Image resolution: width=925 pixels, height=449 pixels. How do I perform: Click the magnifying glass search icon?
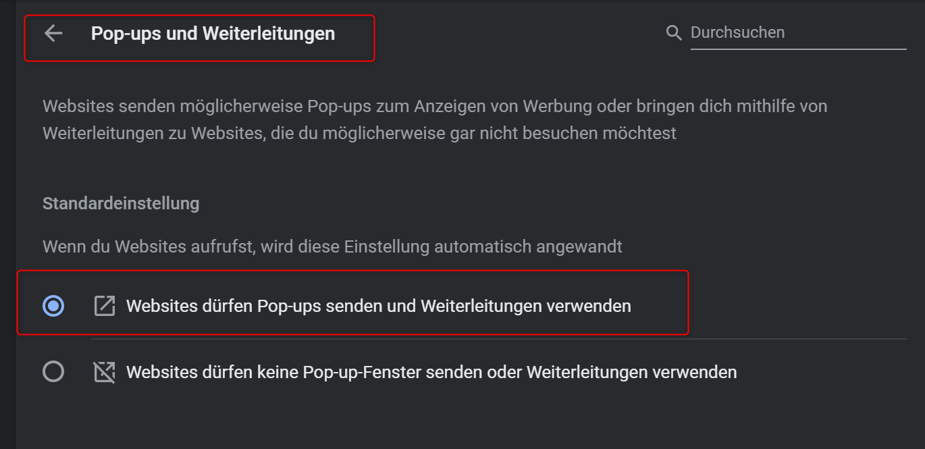coord(673,33)
